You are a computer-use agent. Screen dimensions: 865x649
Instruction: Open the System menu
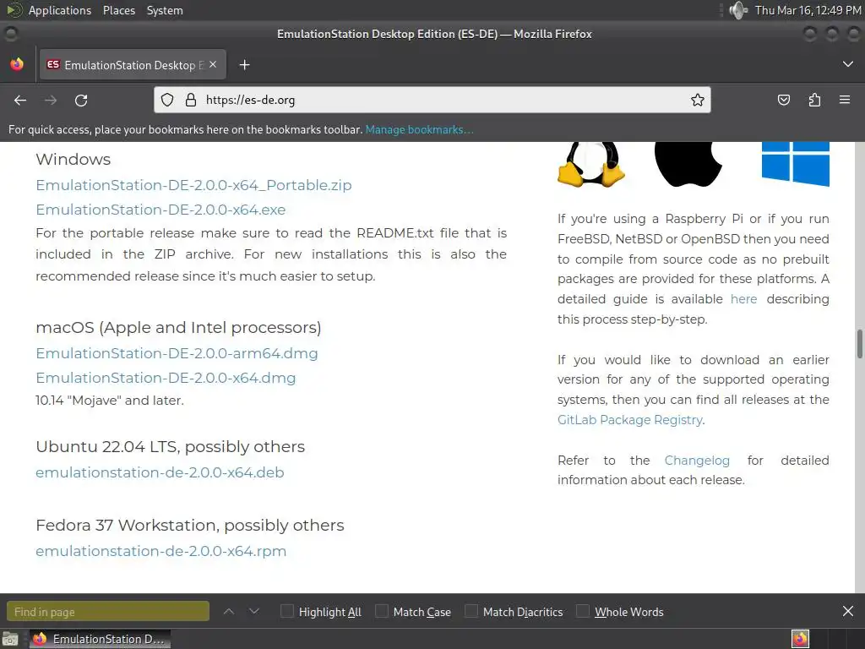click(165, 10)
